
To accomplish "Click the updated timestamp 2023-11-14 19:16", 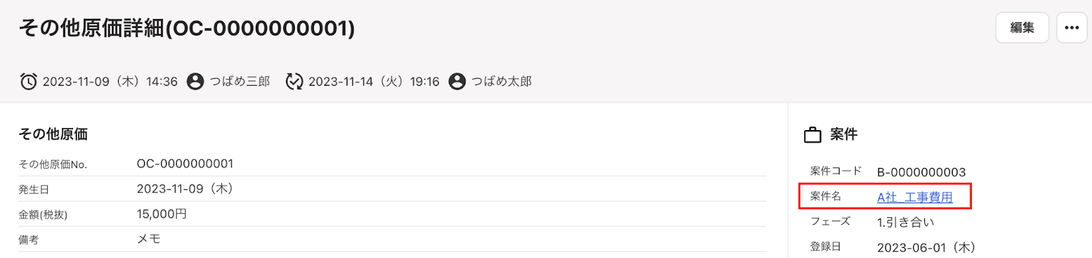I will [374, 82].
